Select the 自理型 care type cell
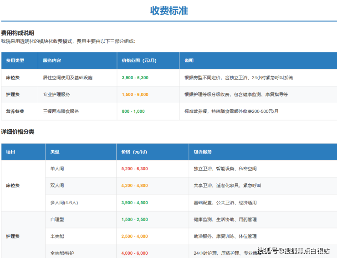Screen dimensions: 337x258 click(57, 220)
